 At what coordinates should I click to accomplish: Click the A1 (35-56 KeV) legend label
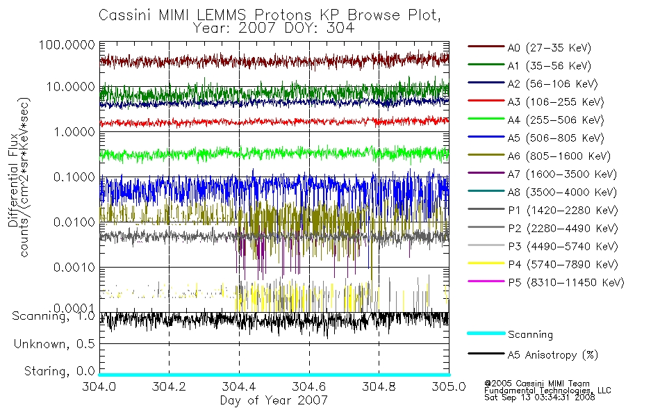click(x=549, y=66)
